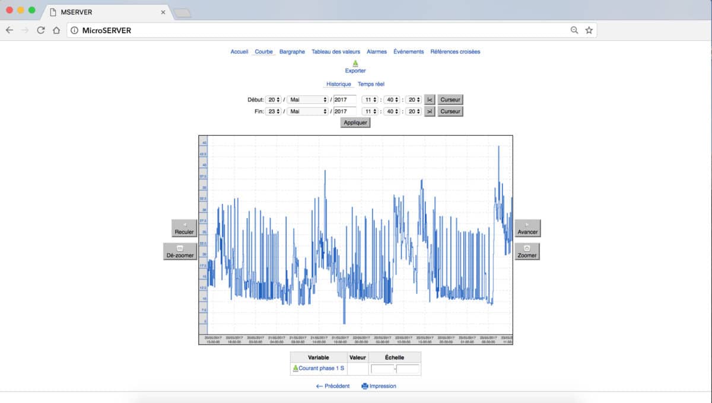712x403 pixels.
Task: Click the Dé-zoomer button
Action: (x=180, y=251)
